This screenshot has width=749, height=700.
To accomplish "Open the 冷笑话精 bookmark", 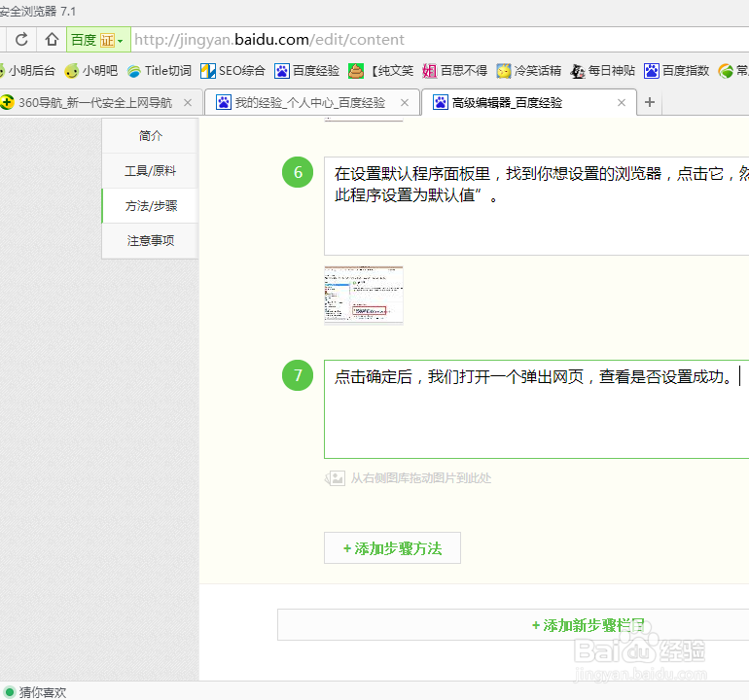I will click(529, 71).
